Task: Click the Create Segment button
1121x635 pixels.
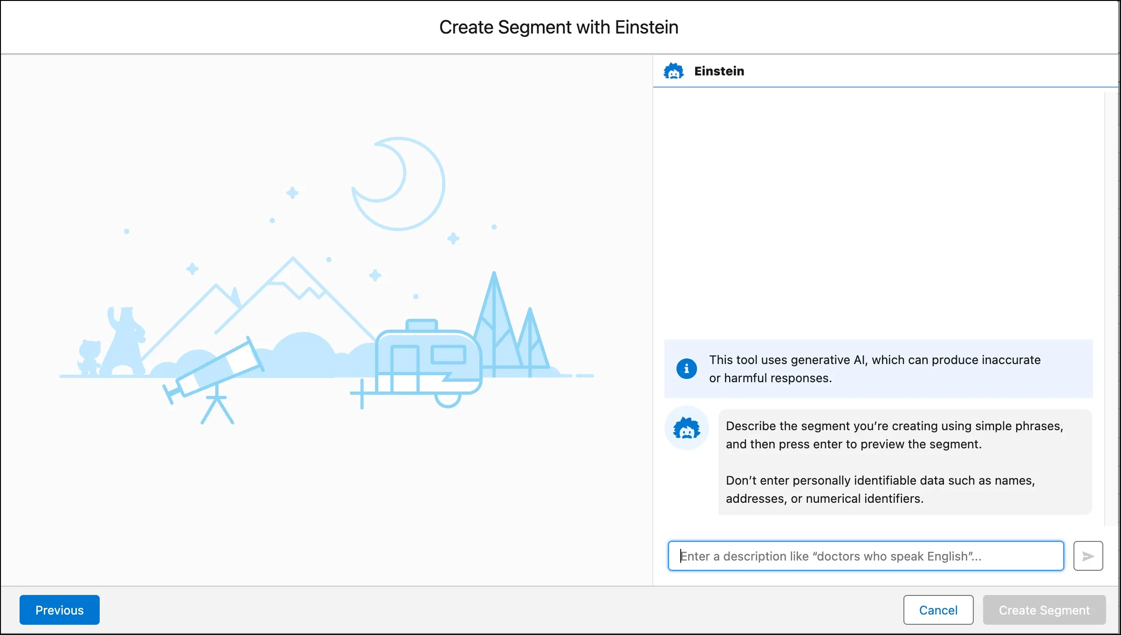Action: pyautogui.click(x=1044, y=609)
